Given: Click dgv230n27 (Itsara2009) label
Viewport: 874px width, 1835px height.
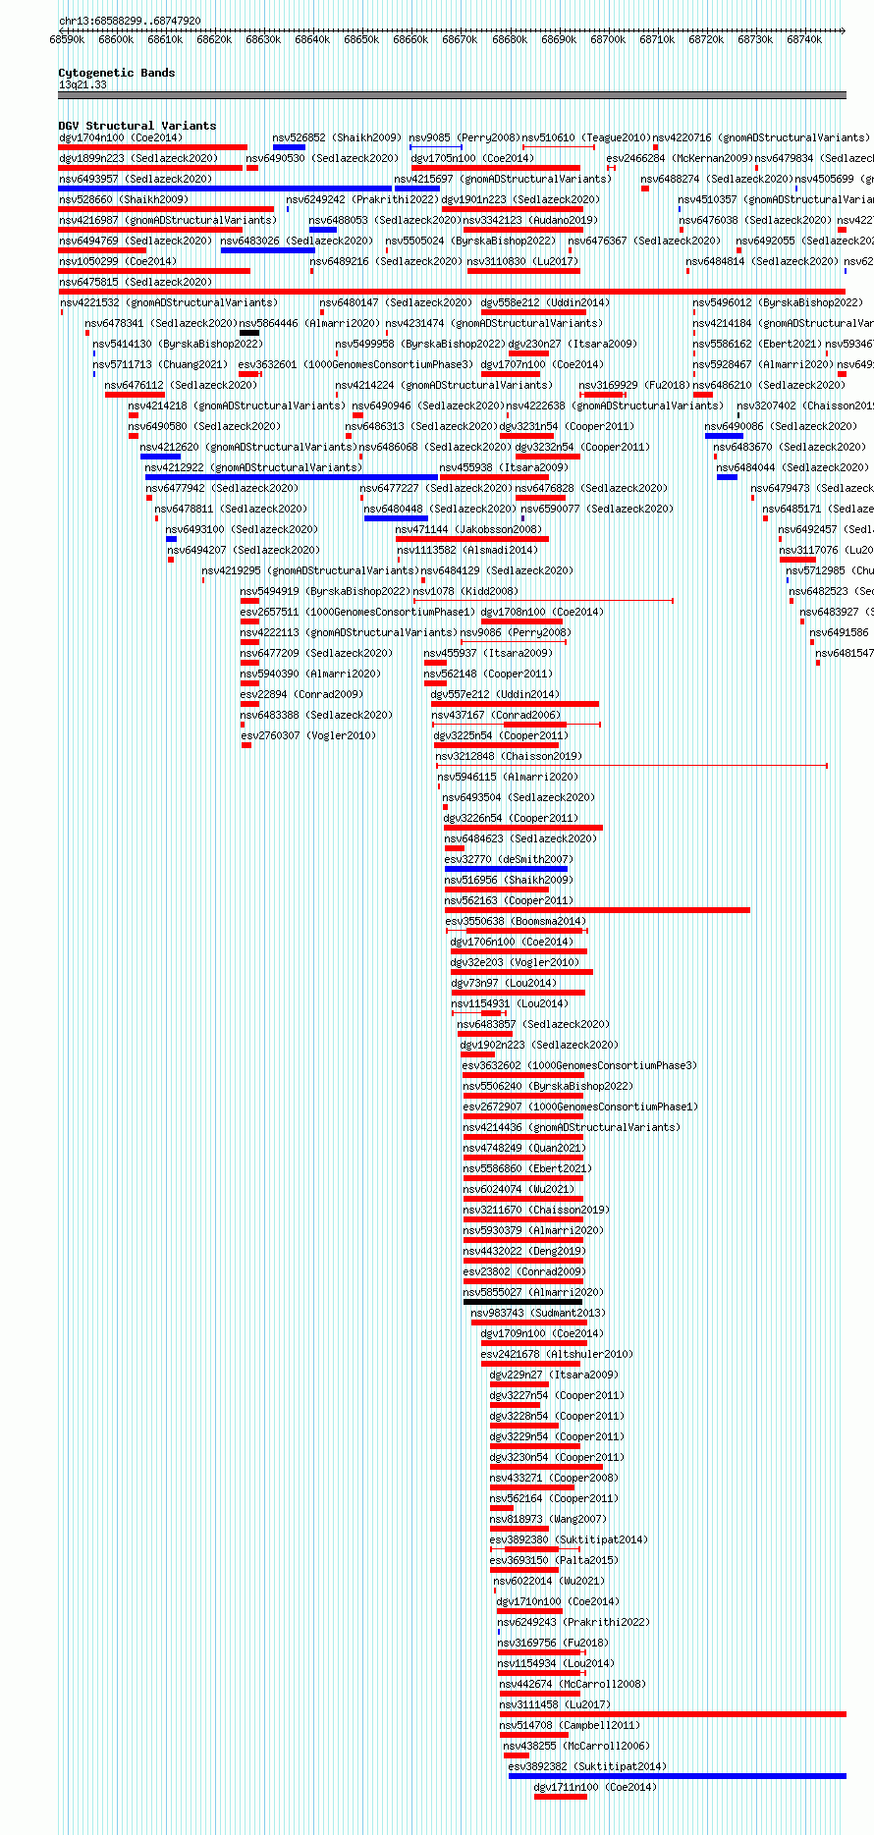Looking at the screenshot, I should [x=573, y=344].
